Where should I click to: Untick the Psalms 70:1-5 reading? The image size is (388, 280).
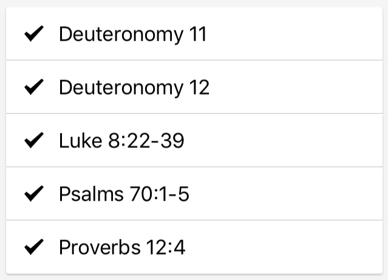pos(33,195)
